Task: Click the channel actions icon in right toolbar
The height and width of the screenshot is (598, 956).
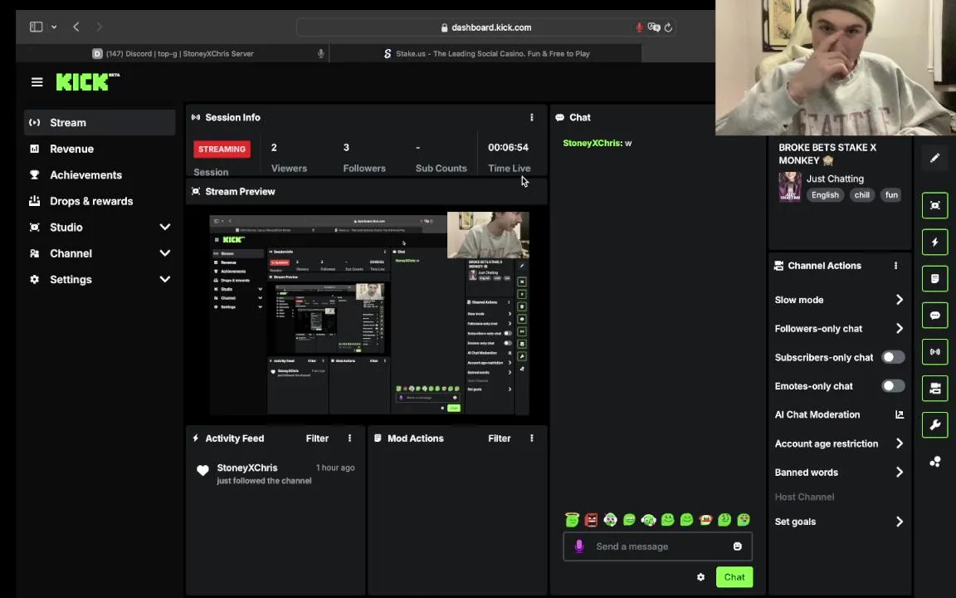Action: [x=934, y=389]
